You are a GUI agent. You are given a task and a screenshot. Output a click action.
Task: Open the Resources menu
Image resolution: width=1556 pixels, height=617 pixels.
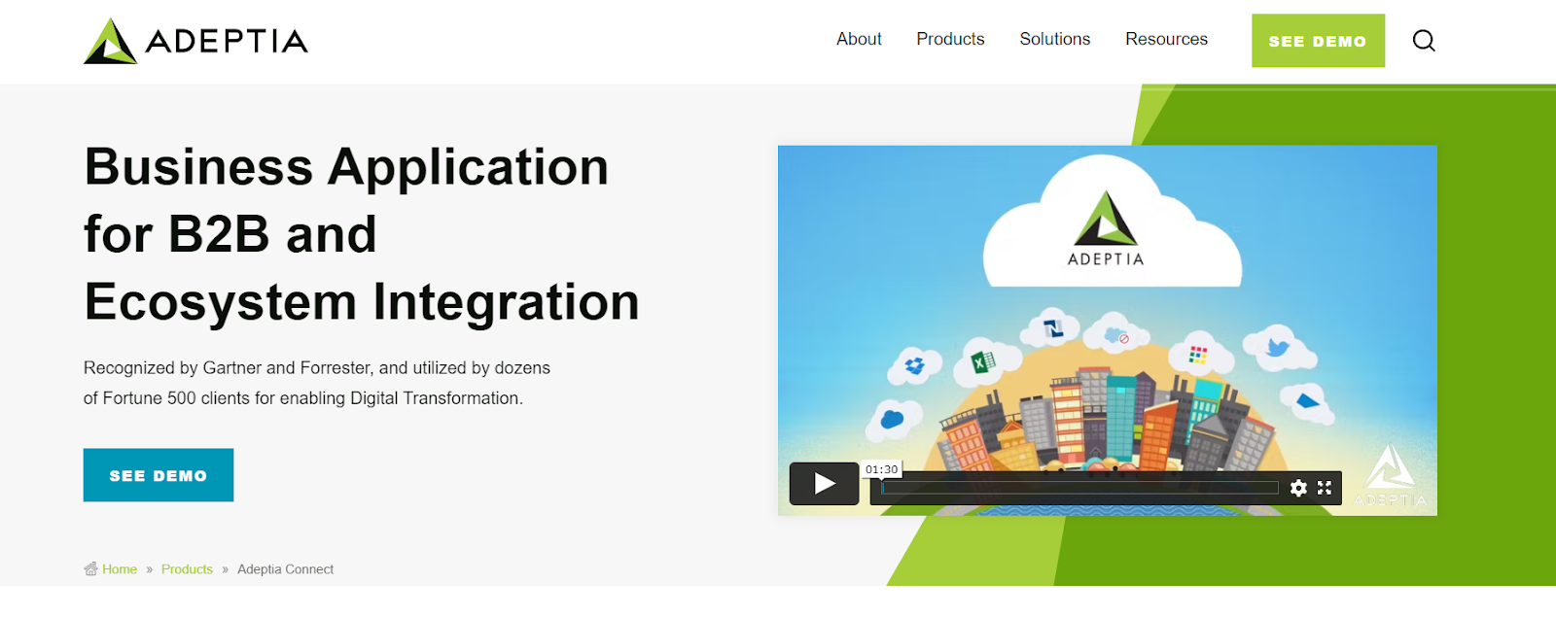click(x=1166, y=39)
